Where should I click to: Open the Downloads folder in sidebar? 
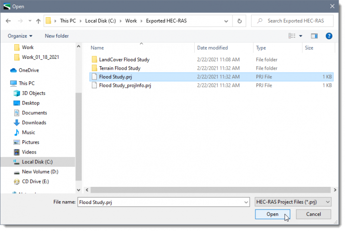(34, 123)
